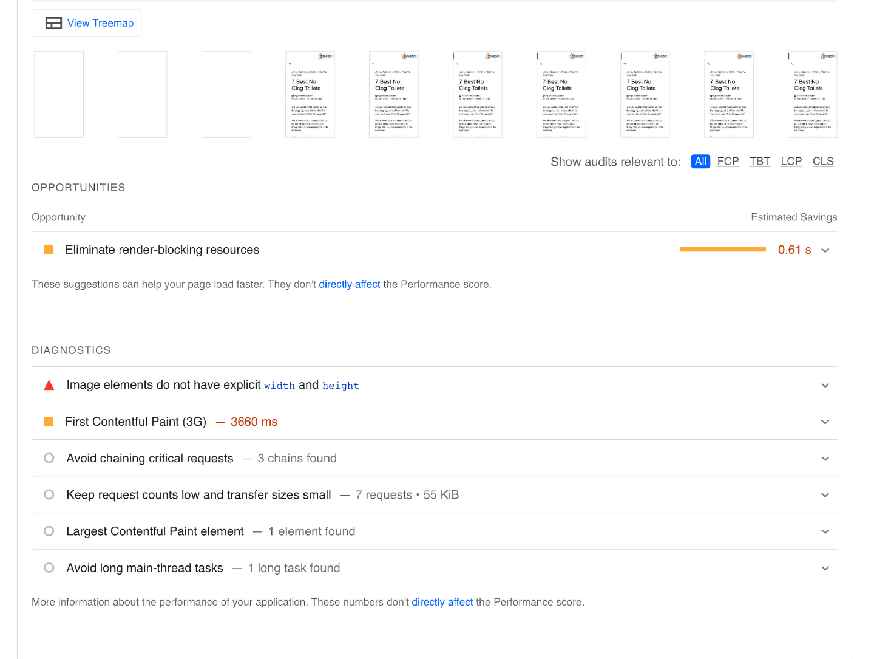The image size is (874, 659).
Task: Open Largest Contentful Paint element audit title
Action: 155,531
